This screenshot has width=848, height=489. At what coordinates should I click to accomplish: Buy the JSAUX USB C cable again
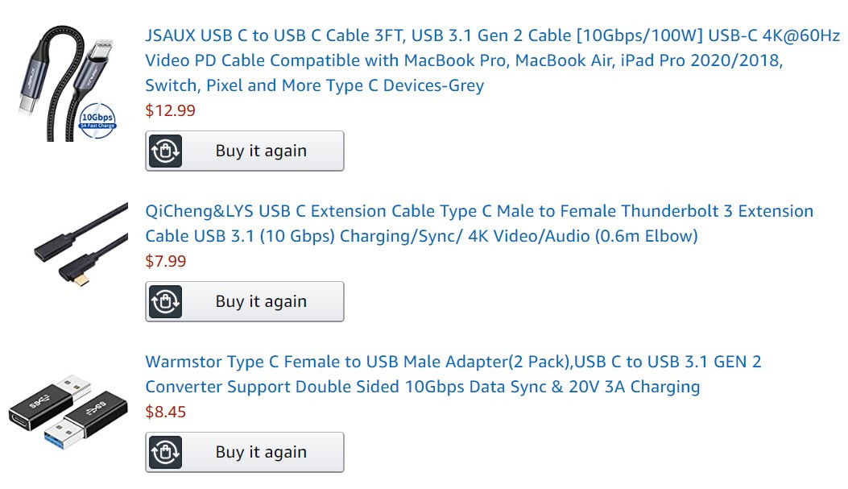tap(245, 151)
